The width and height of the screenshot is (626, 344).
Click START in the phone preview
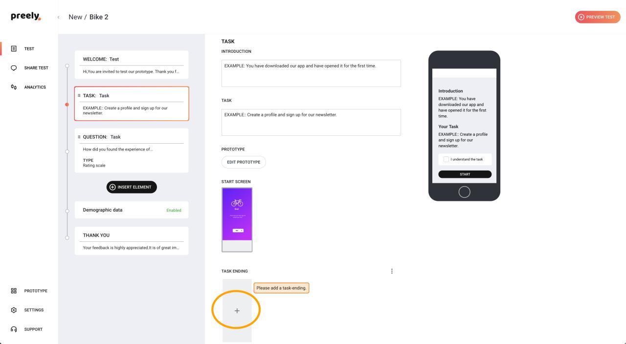(465, 174)
